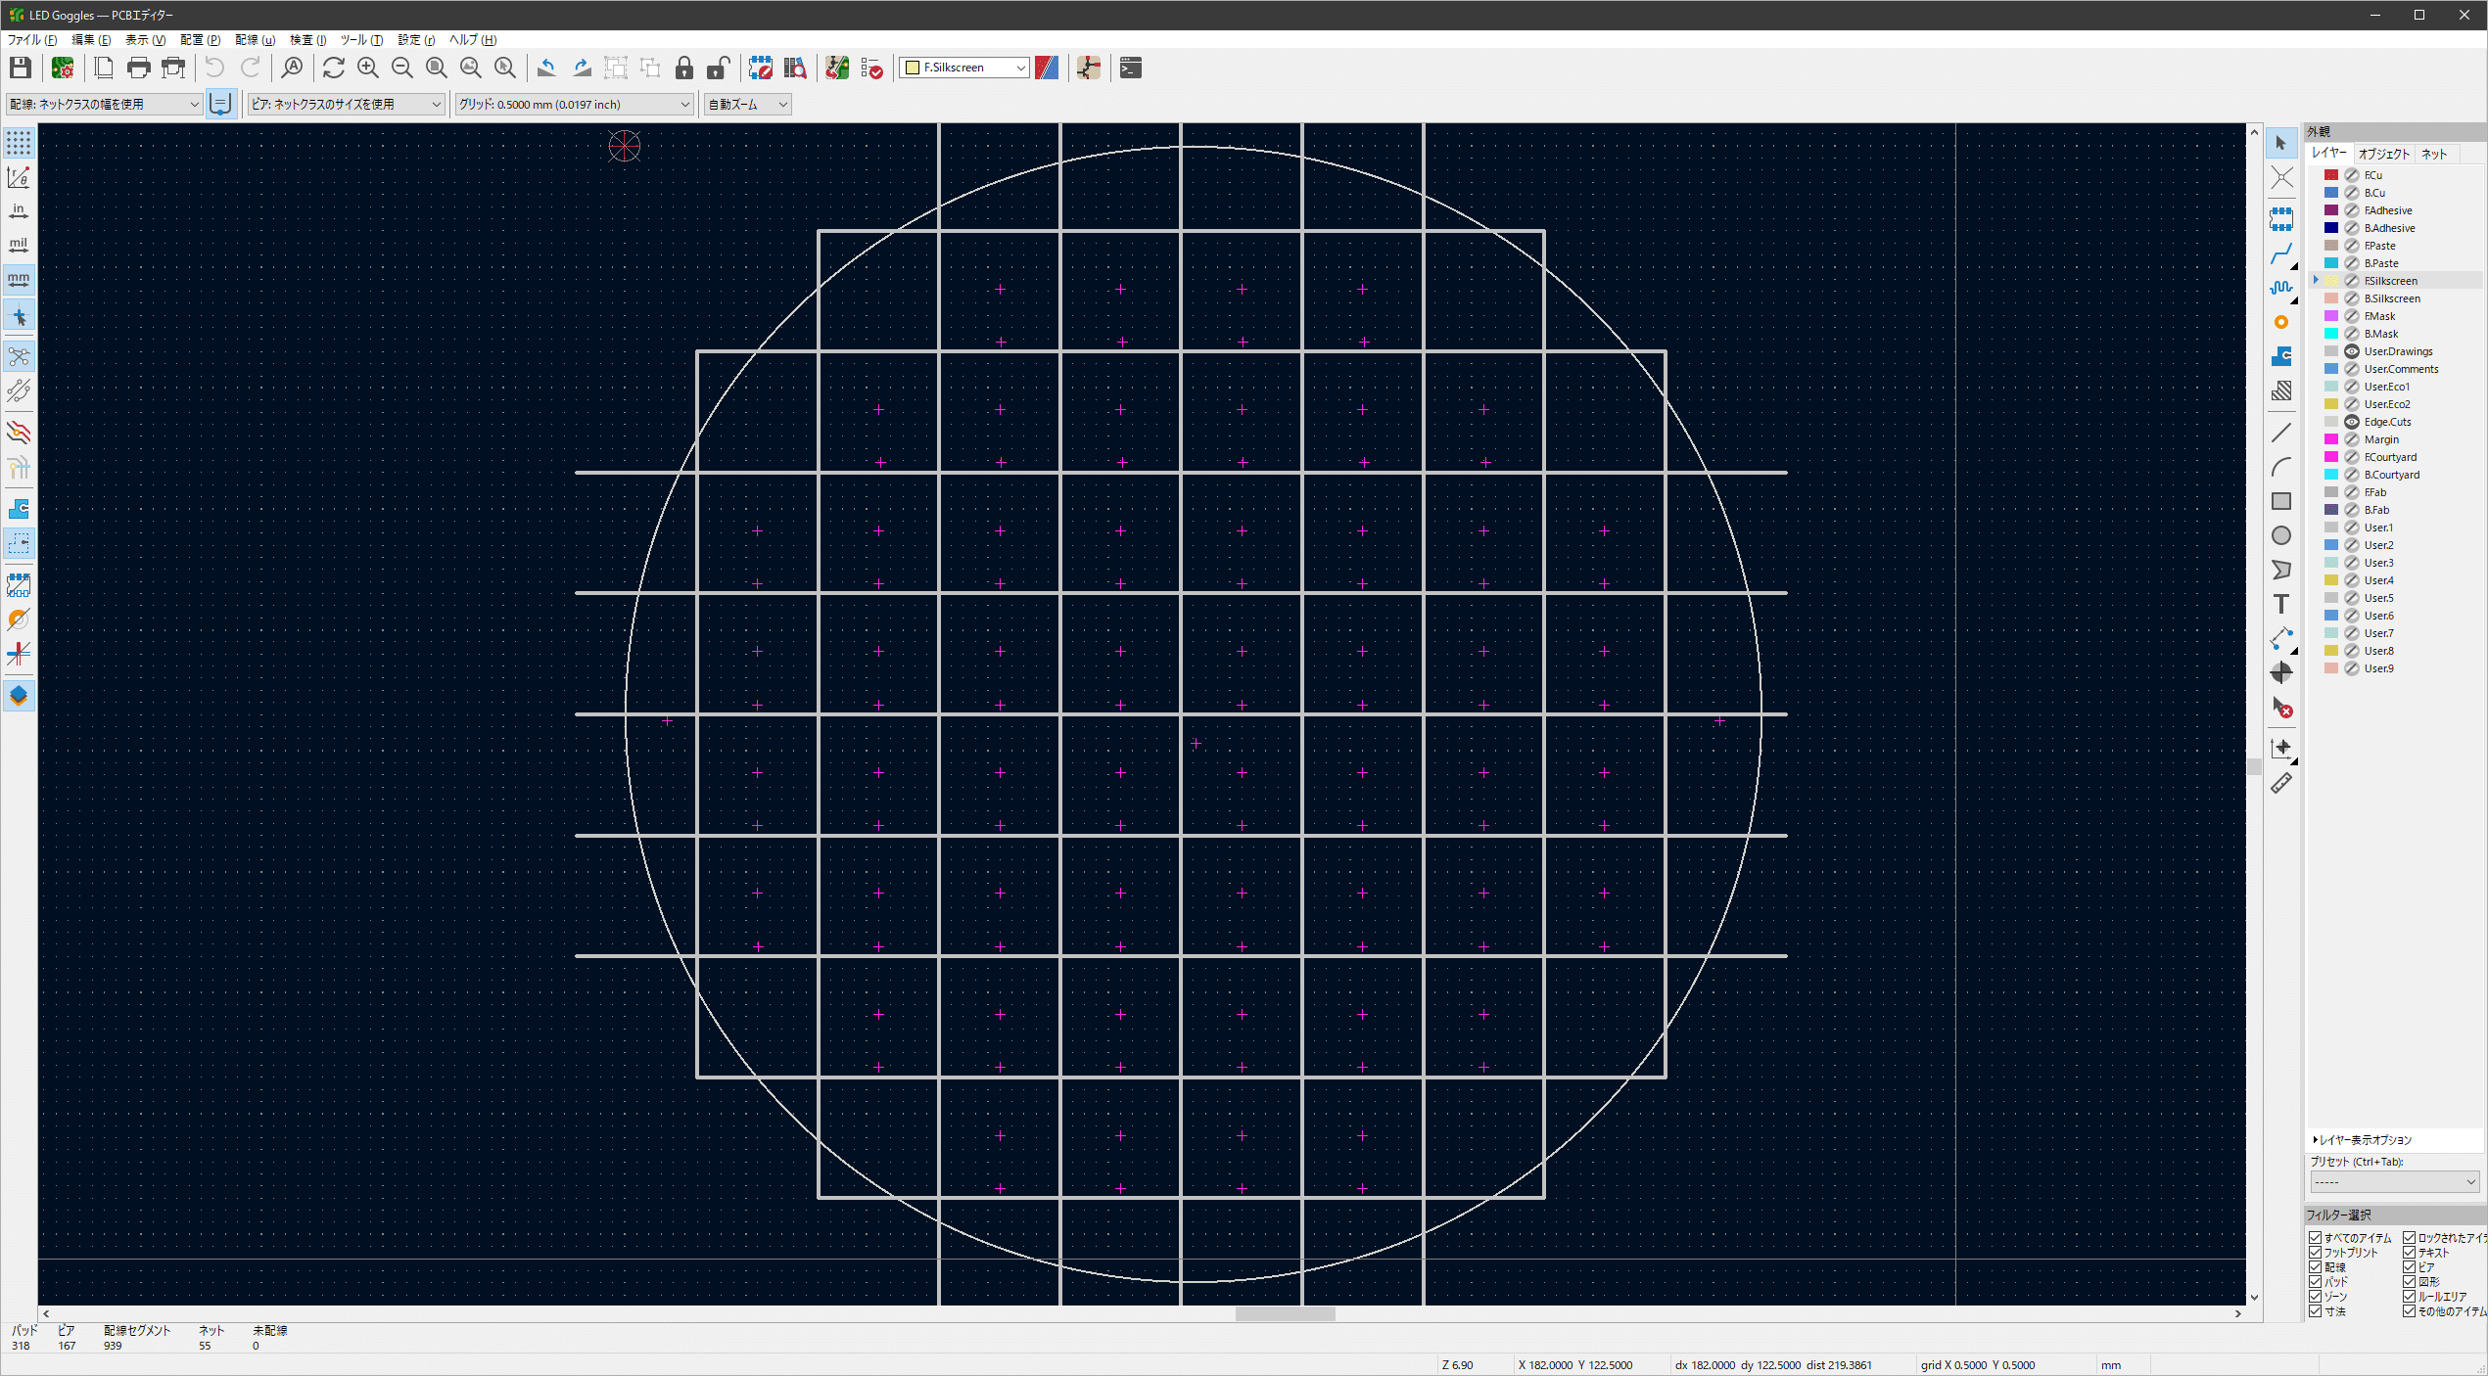Click the F.Silkscreen color swatch

point(2331,281)
